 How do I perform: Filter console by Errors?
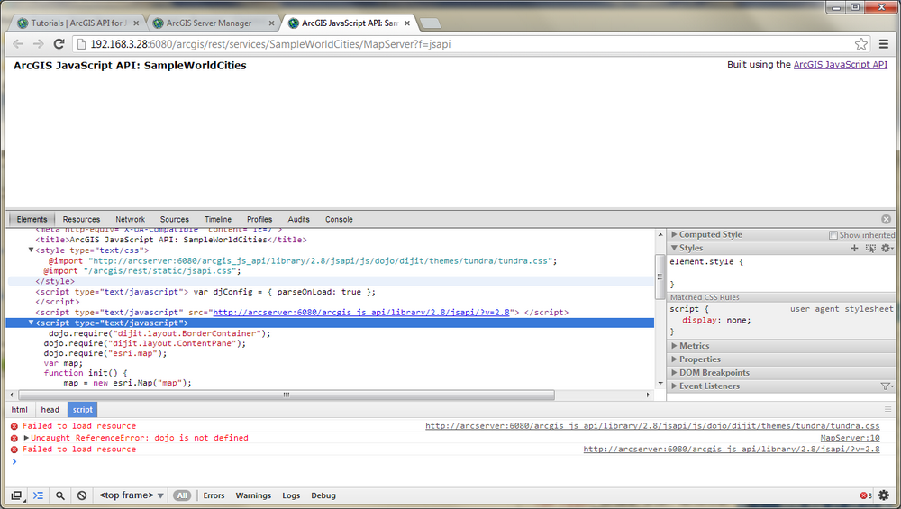coord(214,495)
